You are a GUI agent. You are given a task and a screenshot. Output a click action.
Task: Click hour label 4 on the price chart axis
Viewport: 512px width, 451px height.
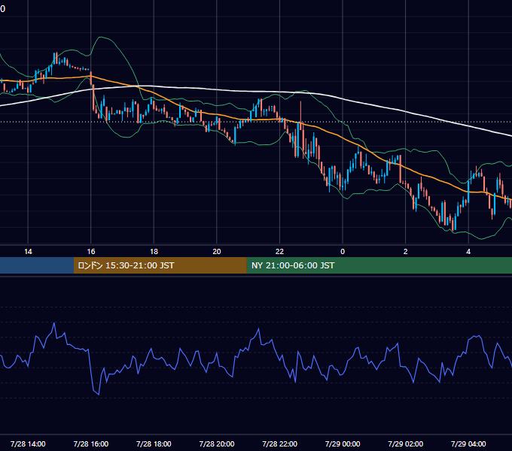point(468,252)
